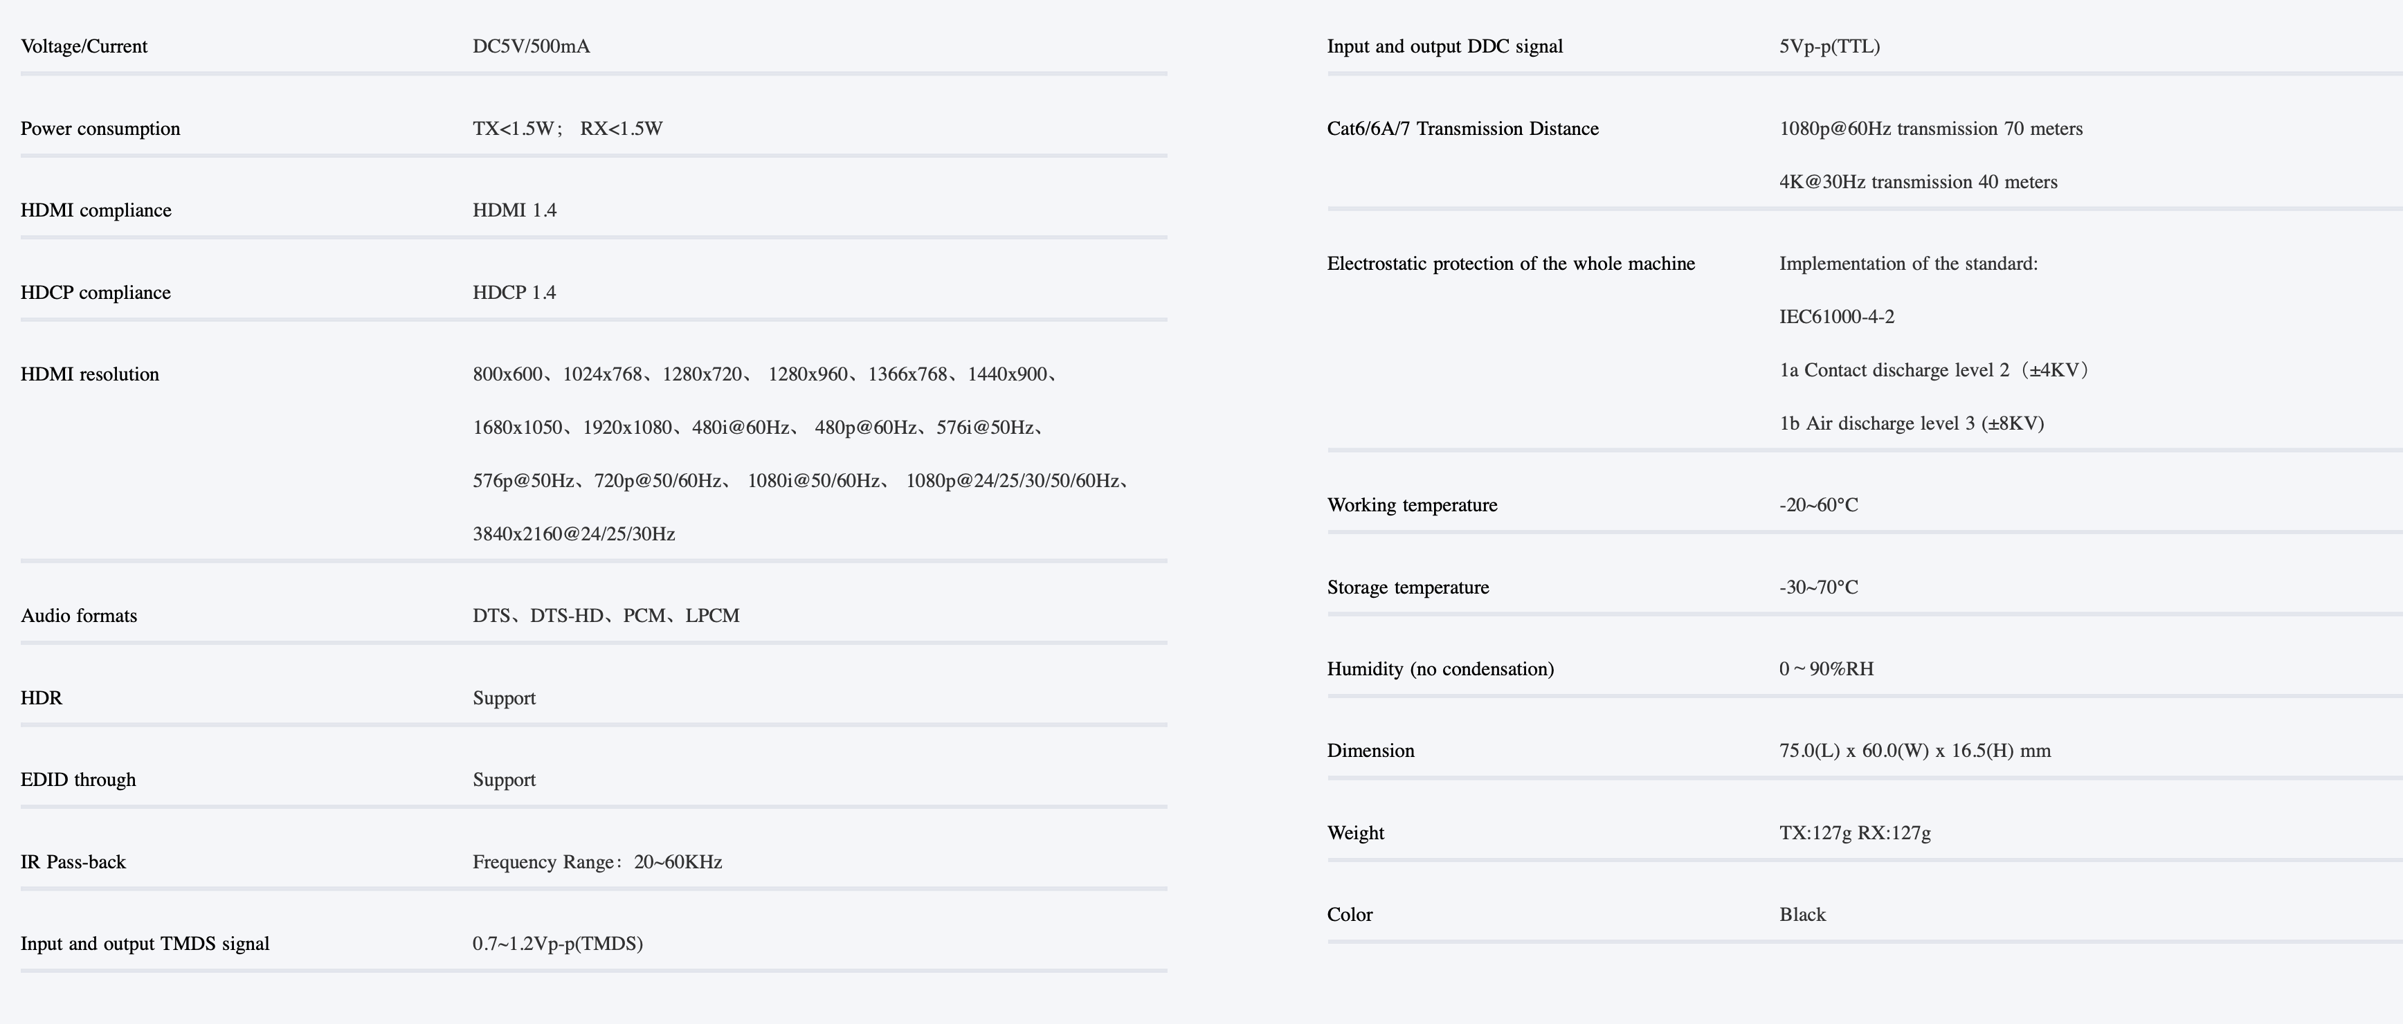Click the Support value beside HDR

(x=504, y=699)
